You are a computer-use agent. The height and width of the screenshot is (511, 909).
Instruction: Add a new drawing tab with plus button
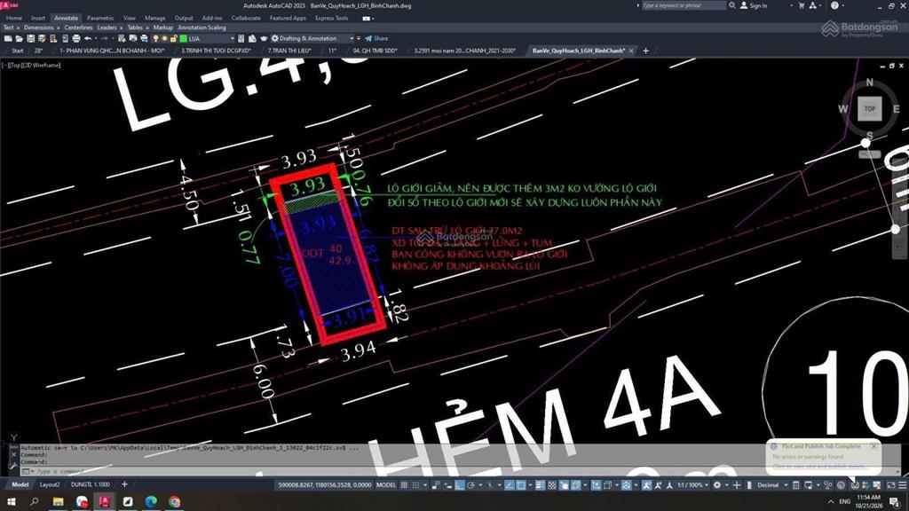646,51
